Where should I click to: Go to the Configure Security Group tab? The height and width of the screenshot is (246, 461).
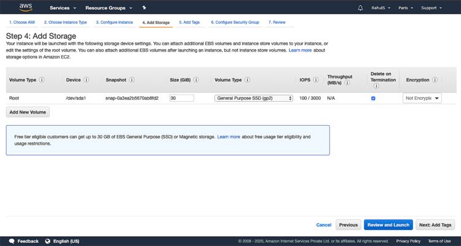tap(235, 22)
